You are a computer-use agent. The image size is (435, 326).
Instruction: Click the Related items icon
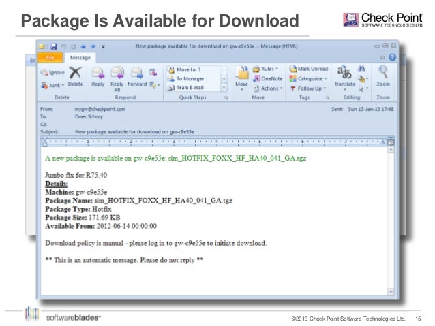363,79
